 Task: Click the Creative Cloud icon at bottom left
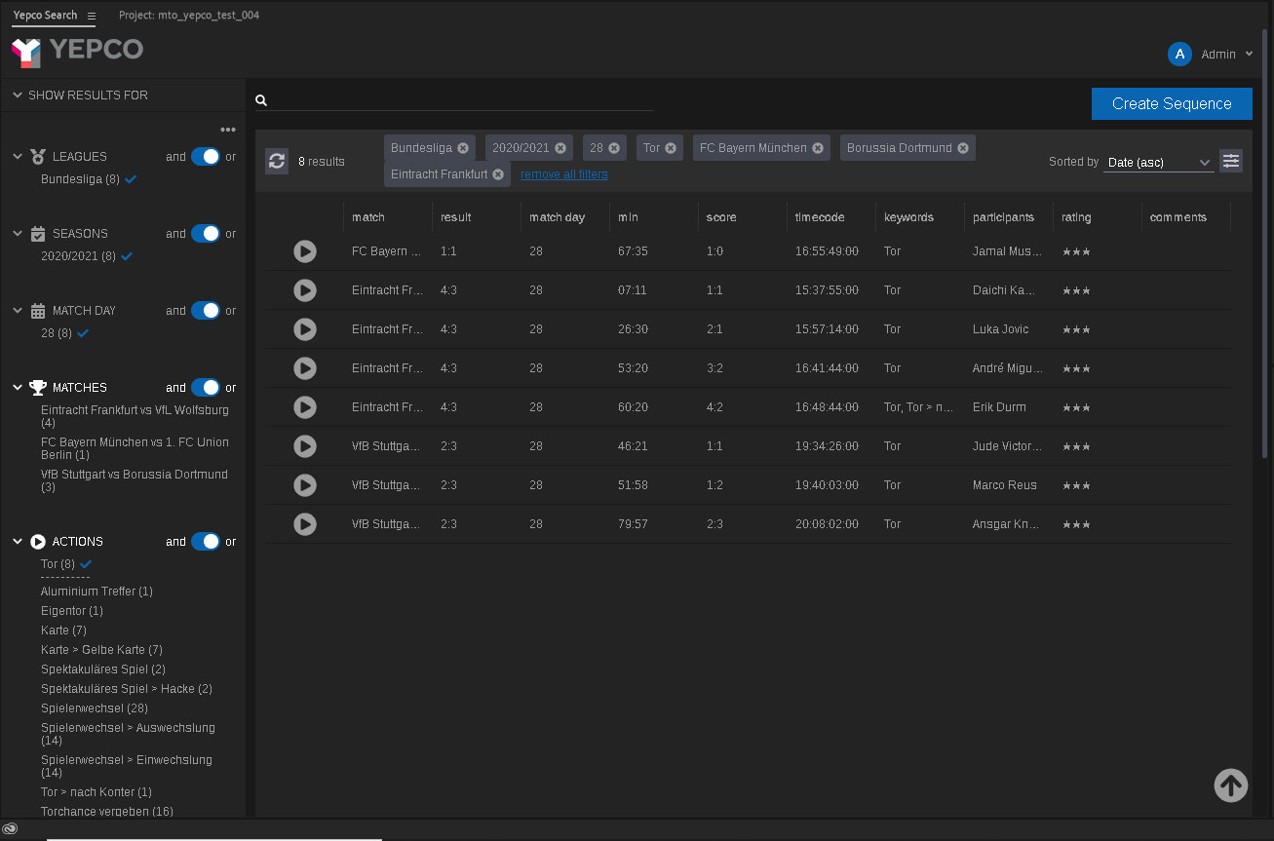click(11, 829)
